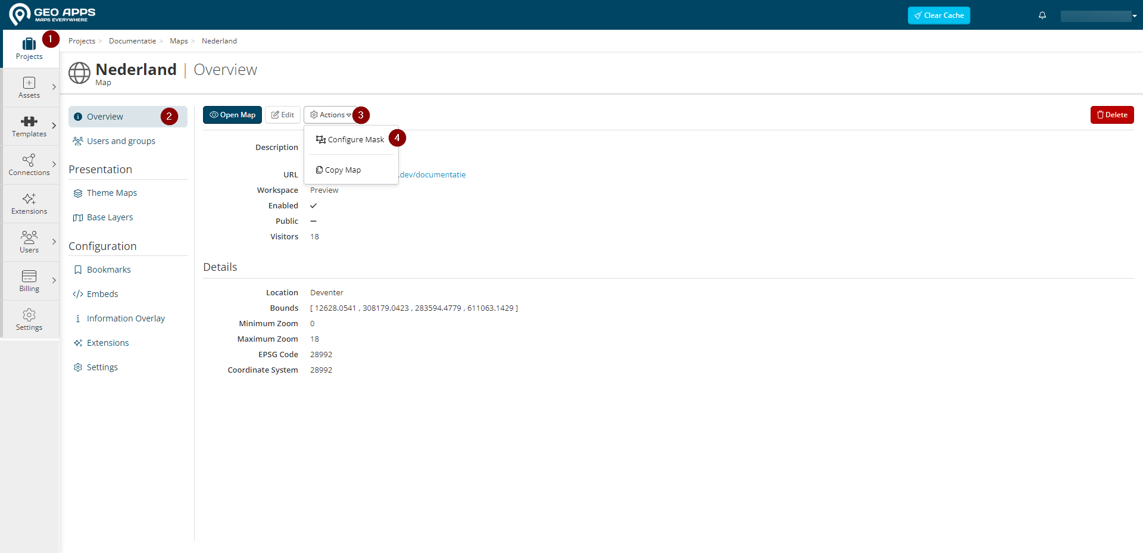This screenshot has height=553, width=1143.
Task: Click the Open Map button
Action: 232,115
